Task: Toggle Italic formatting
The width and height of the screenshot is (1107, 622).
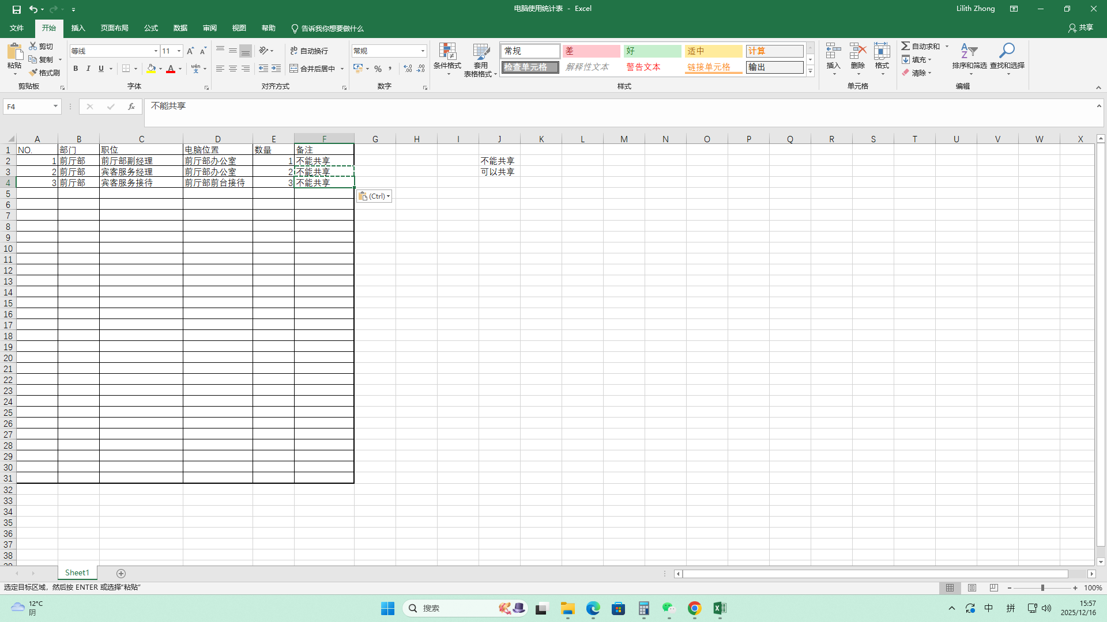Action: pyautogui.click(x=88, y=69)
